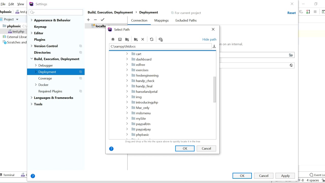The width and height of the screenshot is (325, 183).
Task: Focus the Settings search box
Action: 56,12
